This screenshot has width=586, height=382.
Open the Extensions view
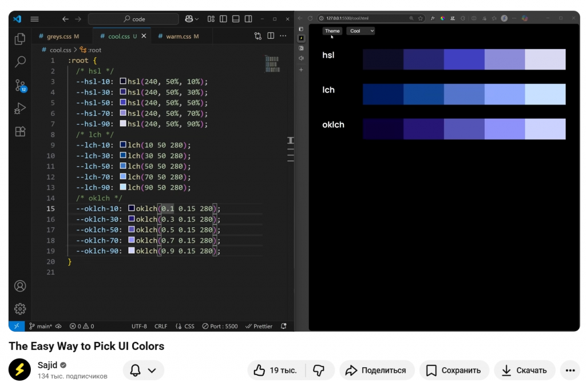[x=20, y=131]
